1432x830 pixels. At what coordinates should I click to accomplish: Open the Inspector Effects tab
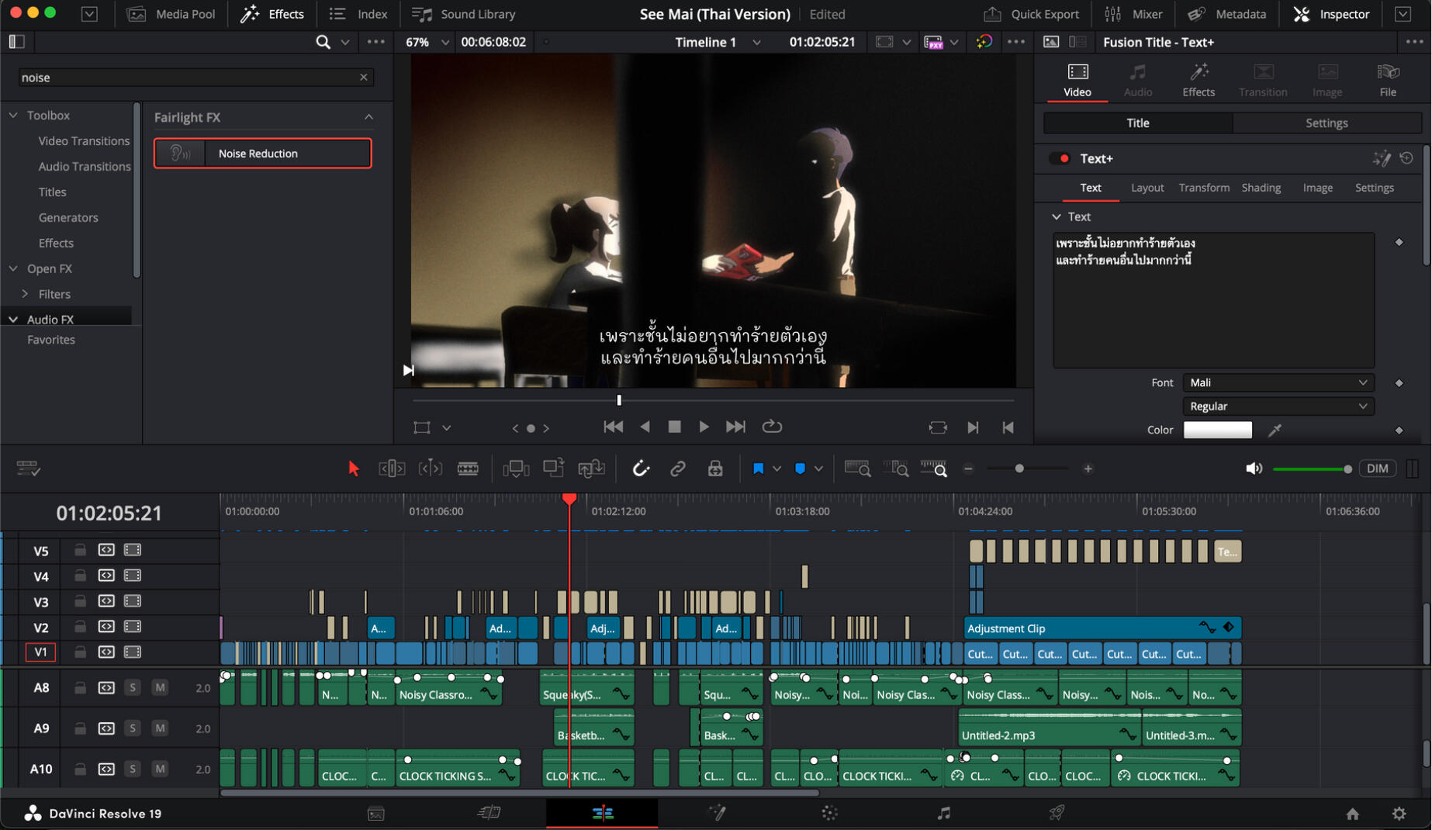(x=1198, y=80)
